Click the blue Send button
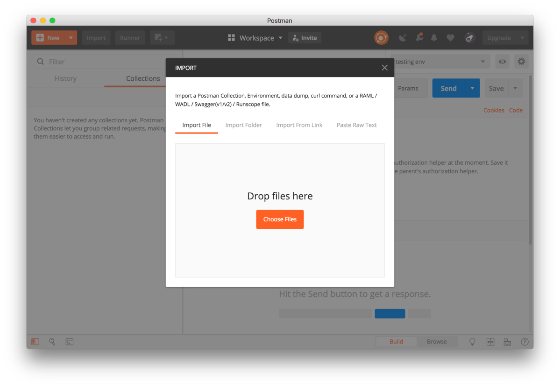The height and width of the screenshot is (387, 560). click(448, 88)
